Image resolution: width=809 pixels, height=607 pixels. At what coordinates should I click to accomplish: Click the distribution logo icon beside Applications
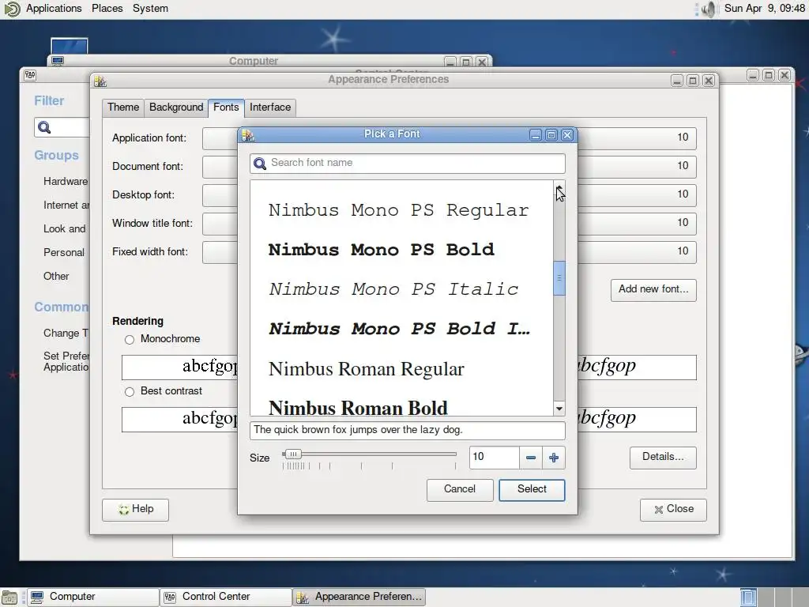(x=12, y=9)
